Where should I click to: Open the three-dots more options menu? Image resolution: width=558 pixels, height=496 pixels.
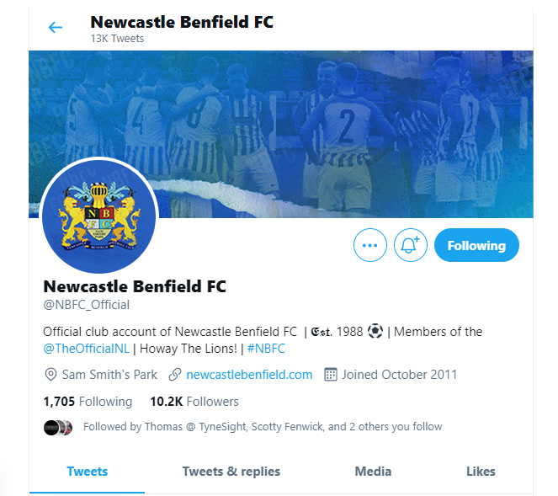point(369,245)
